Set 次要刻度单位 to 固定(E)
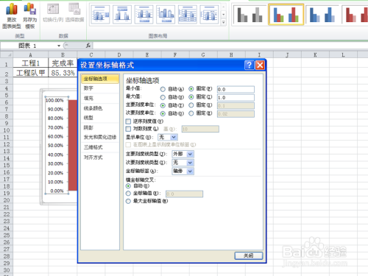The height and width of the screenshot is (276, 368). pyautogui.click(x=191, y=113)
